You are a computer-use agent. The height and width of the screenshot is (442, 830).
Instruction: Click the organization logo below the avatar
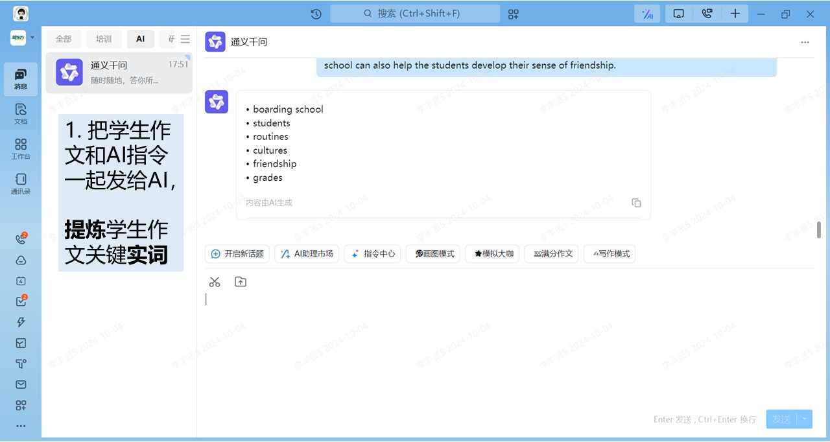click(x=18, y=38)
